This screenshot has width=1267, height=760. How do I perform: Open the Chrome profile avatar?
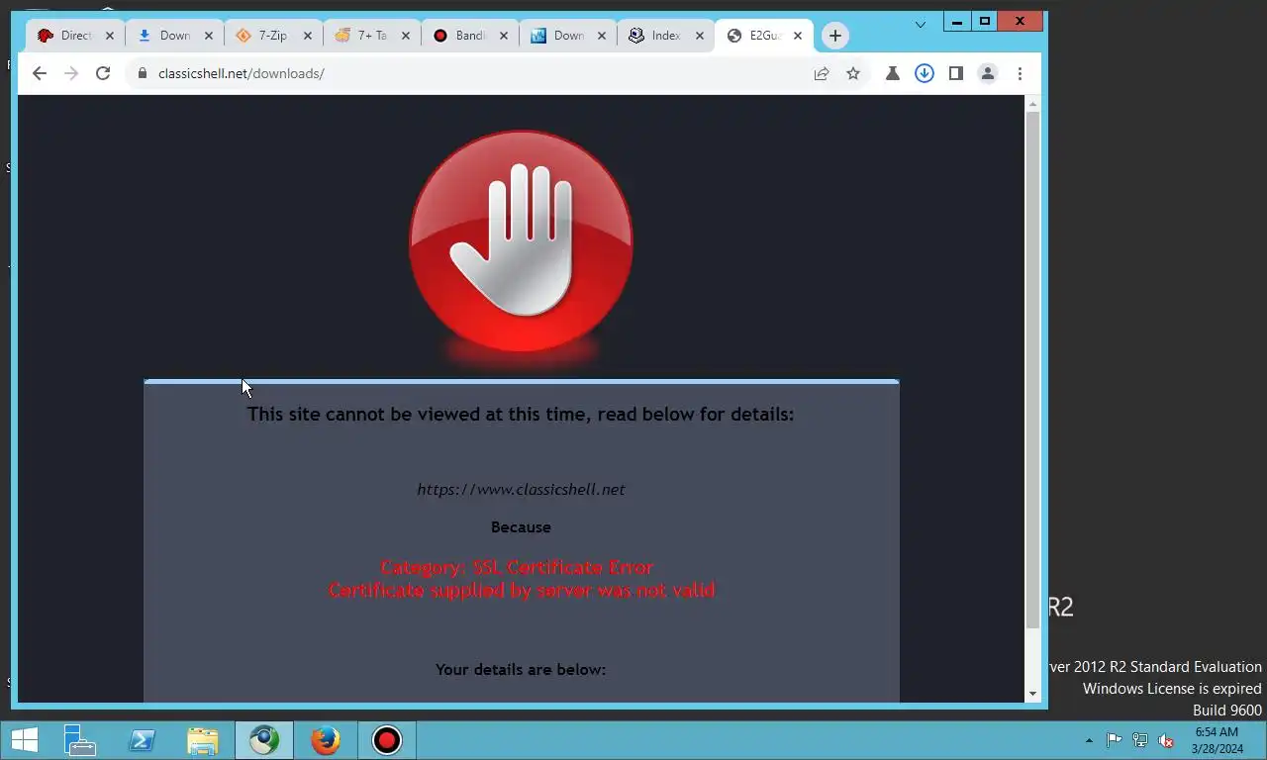(x=988, y=73)
